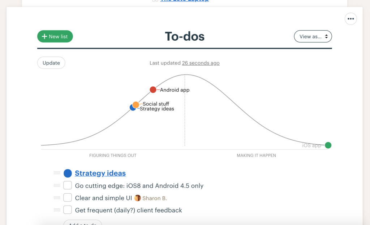This screenshot has width=370, height=225.
Task: Mark "Clear and simple UI" as complete
Action: [x=67, y=197]
